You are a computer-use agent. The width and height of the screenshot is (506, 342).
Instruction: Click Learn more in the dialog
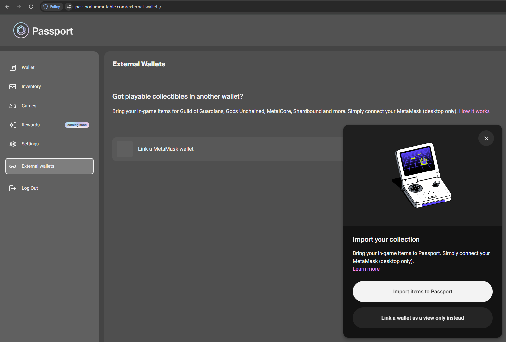[366, 269]
